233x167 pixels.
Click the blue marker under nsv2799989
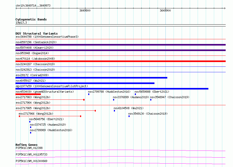(x=31, y=133)
